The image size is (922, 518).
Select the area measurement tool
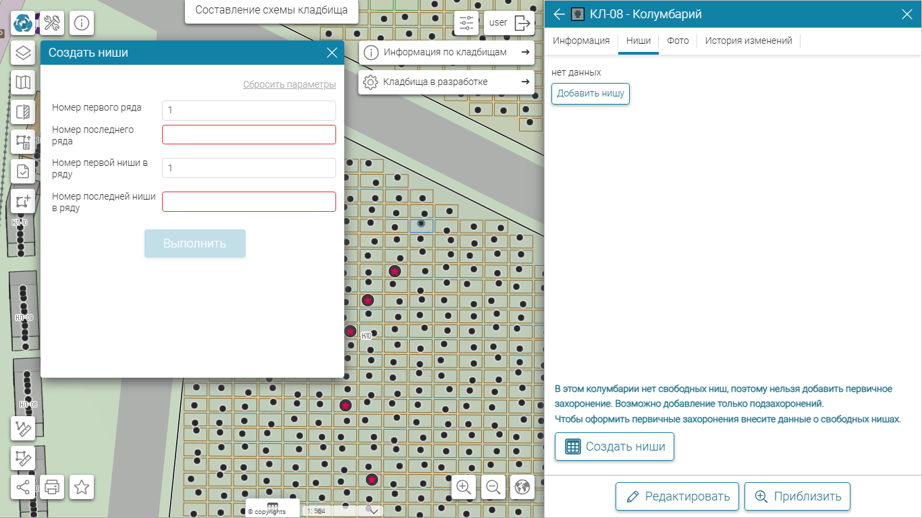pos(23,459)
